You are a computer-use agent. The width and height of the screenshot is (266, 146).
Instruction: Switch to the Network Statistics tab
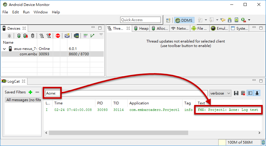pyautogui.click(x=180, y=29)
